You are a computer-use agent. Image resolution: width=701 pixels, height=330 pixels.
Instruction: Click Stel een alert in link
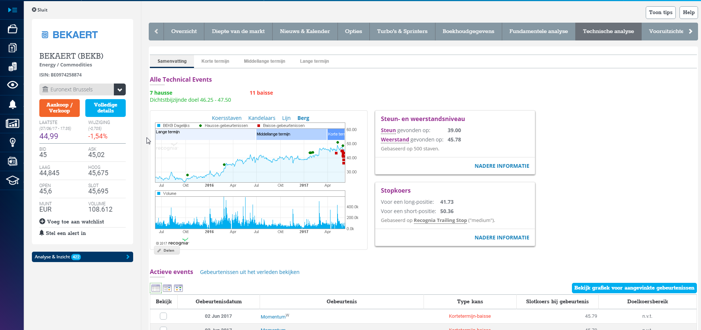coord(66,233)
